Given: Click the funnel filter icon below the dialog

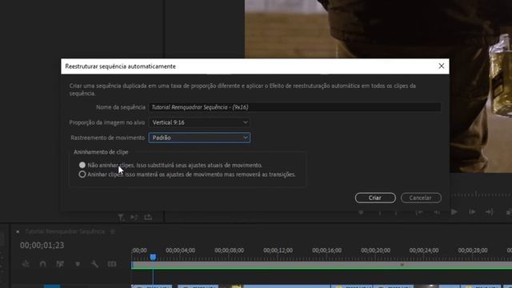Looking at the screenshot, I should 121,218.
